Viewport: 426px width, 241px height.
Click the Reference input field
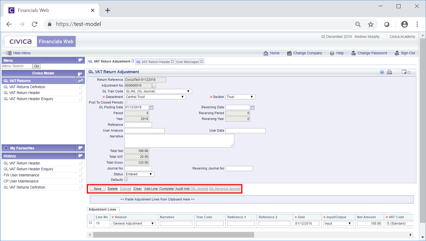[x=138, y=125]
